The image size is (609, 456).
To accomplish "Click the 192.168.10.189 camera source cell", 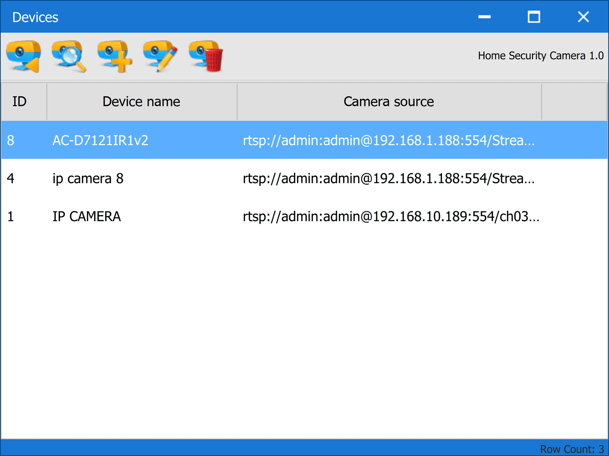I will (x=391, y=216).
